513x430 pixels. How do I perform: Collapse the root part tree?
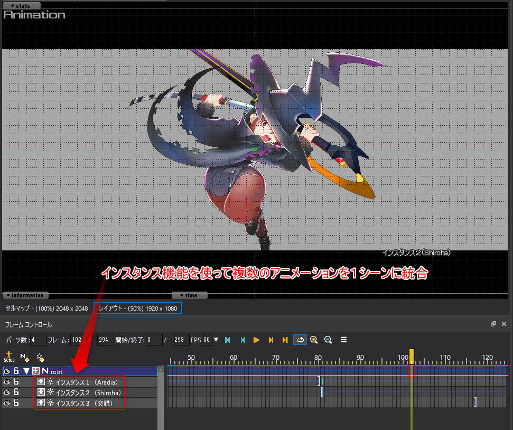pos(26,371)
